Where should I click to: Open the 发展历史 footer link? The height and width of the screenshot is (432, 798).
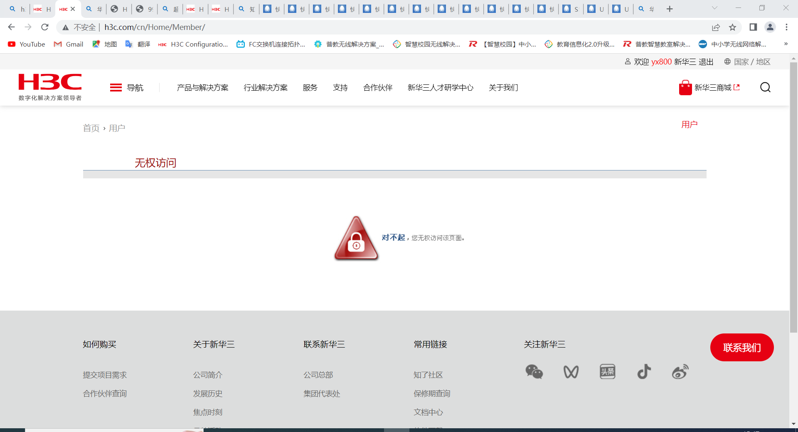[x=208, y=394]
